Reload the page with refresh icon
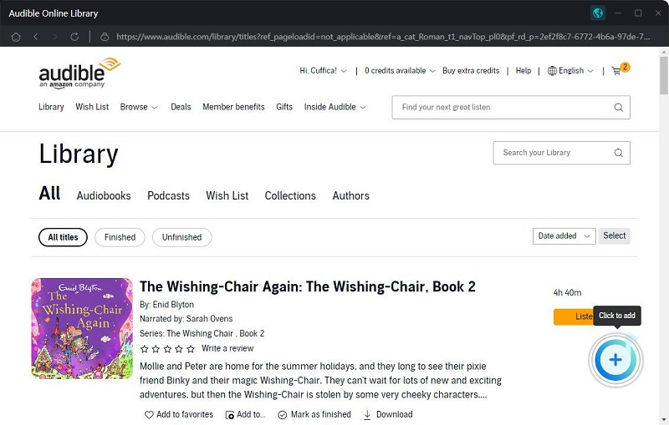The height and width of the screenshot is (425, 669). (x=74, y=37)
